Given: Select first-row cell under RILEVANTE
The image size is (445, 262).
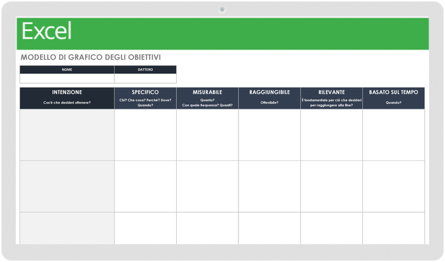Looking at the screenshot, I should 331,135.
